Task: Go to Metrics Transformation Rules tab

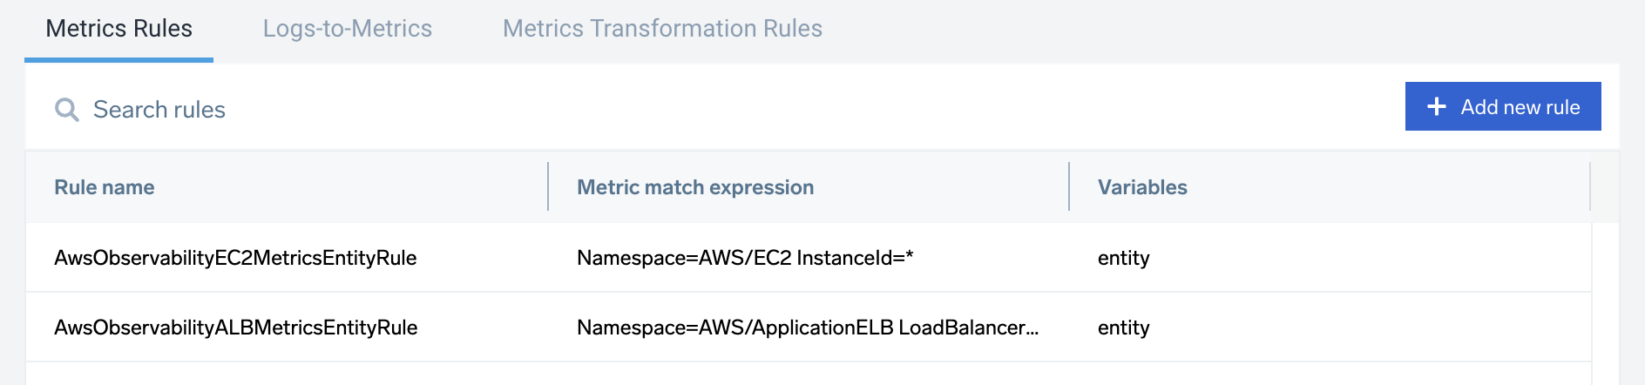Action: pos(662,29)
